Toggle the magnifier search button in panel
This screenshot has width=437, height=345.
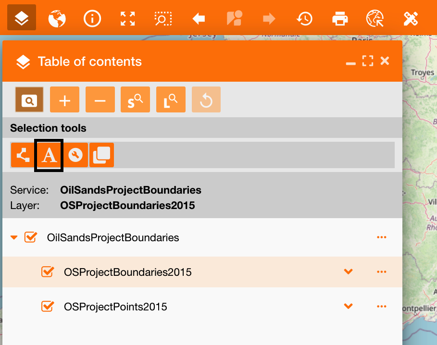pyautogui.click(x=29, y=99)
